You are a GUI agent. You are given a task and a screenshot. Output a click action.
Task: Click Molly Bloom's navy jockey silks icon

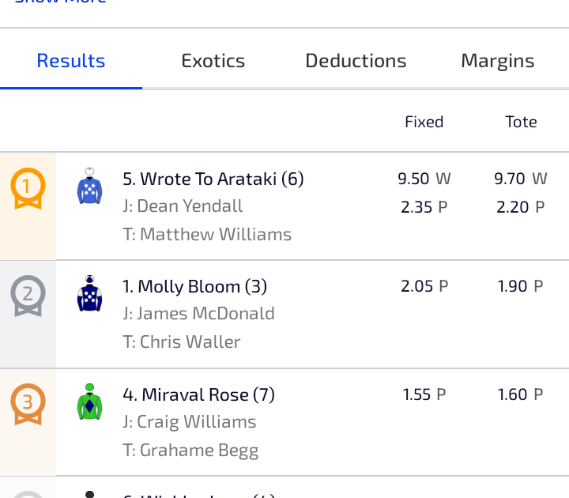point(90,294)
